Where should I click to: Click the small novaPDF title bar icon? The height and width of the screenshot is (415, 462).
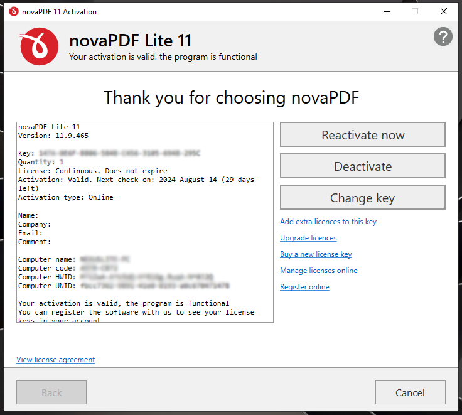point(14,11)
